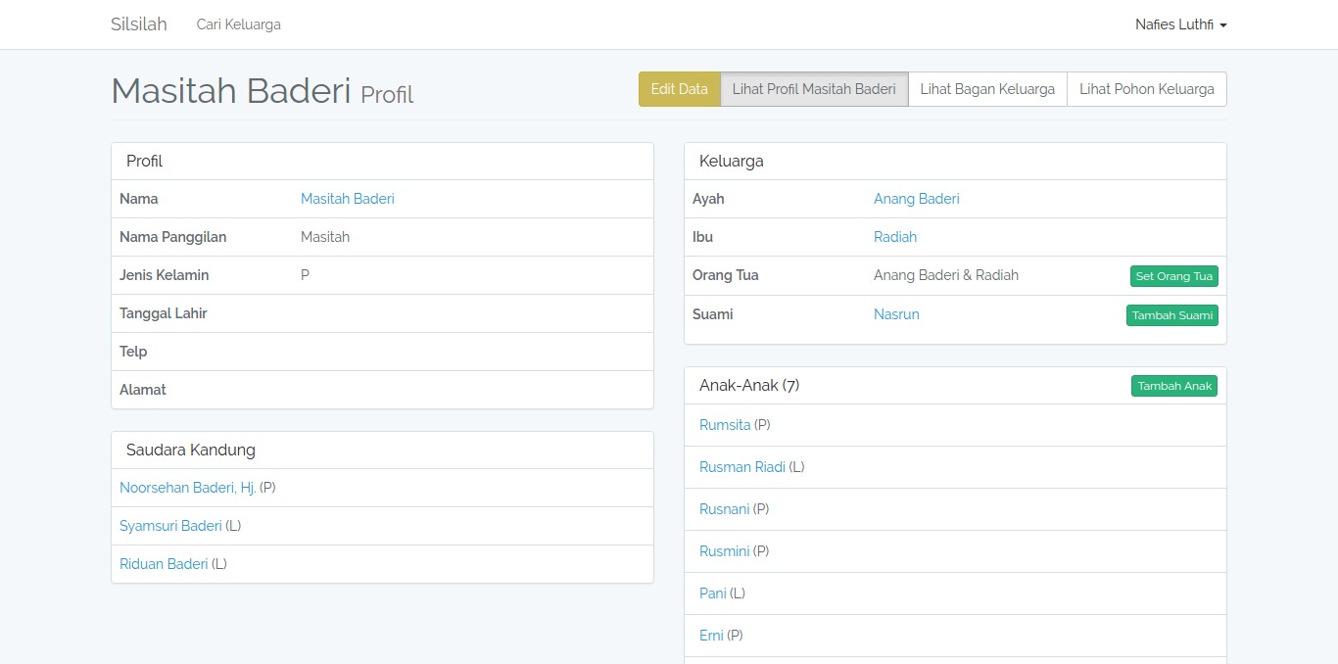Click the Tambah Anak button
The image size is (1338, 664).
(x=1173, y=386)
